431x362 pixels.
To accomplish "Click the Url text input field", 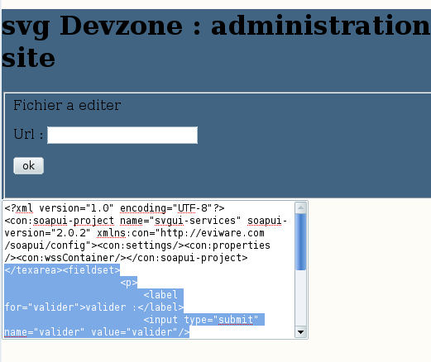I will click(x=122, y=135).
